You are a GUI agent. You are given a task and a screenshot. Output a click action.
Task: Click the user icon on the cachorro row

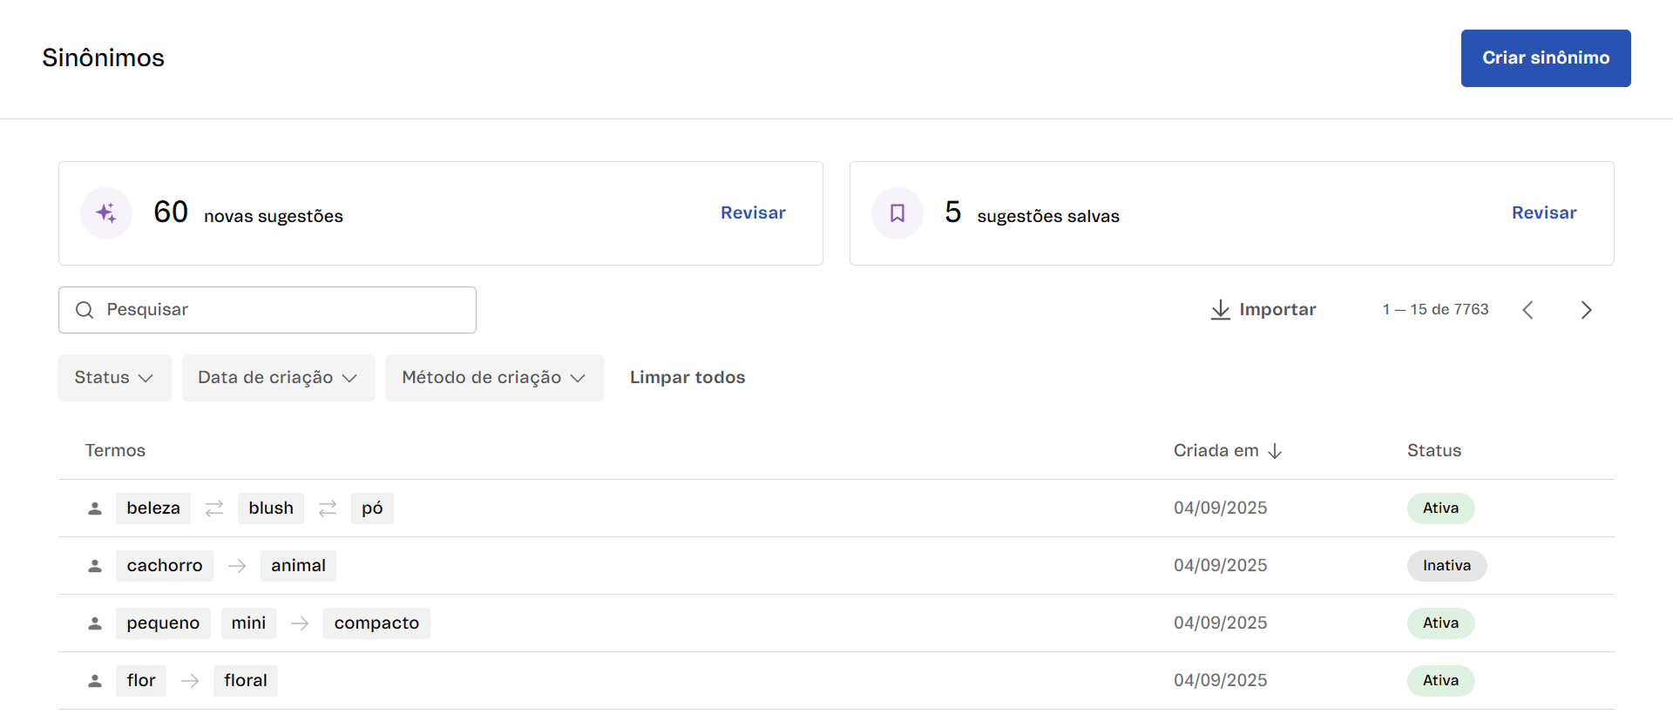coord(95,566)
